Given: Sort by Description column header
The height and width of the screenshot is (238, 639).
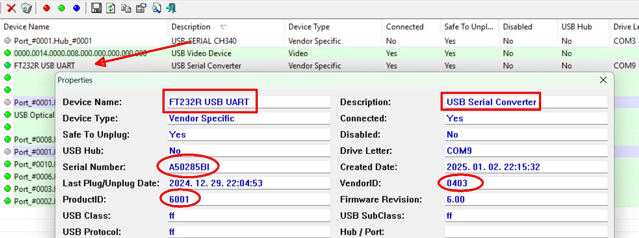Looking at the screenshot, I should point(226,27).
